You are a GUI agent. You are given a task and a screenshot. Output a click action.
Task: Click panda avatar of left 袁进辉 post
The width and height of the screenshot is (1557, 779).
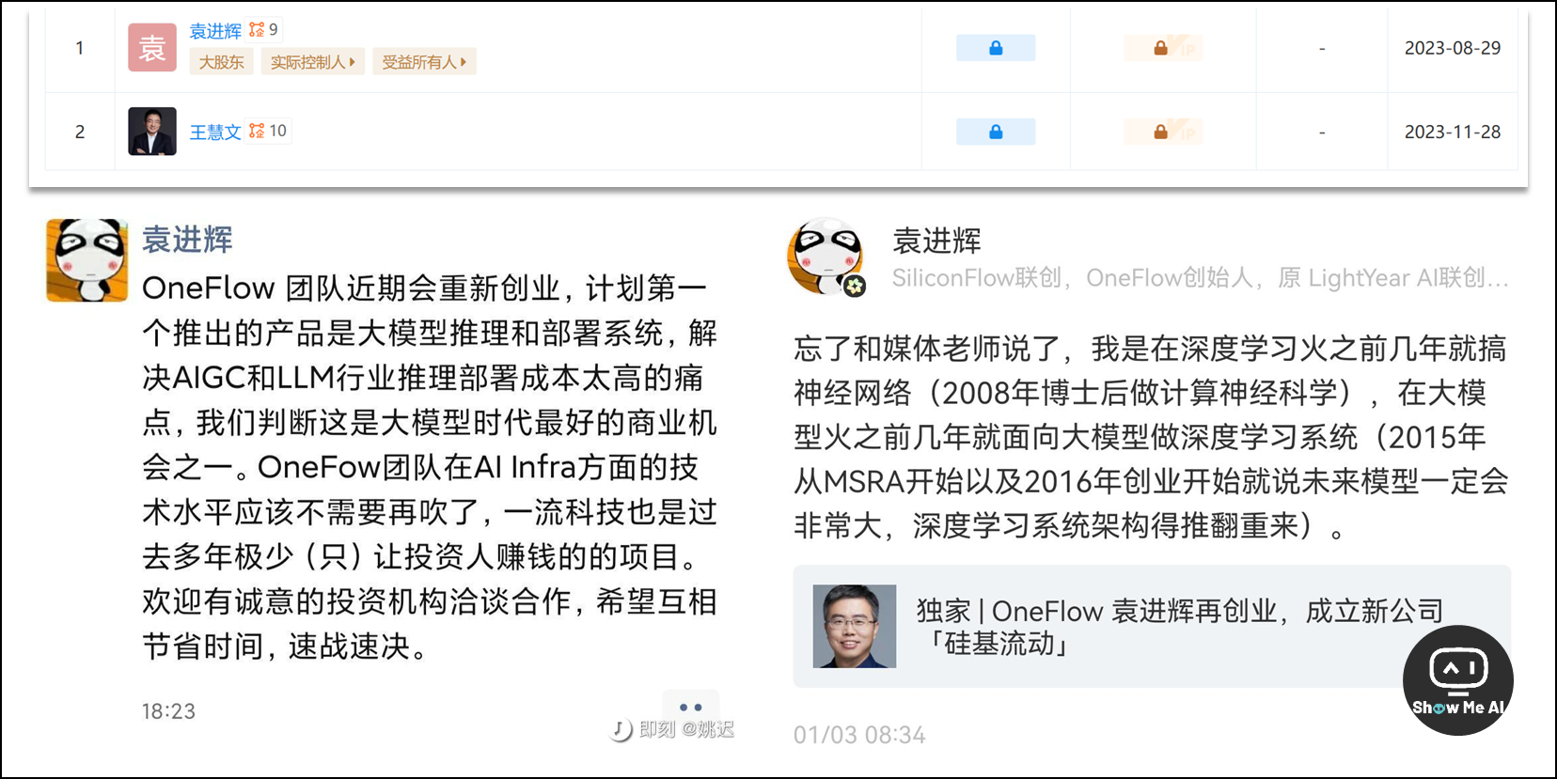coord(87,260)
